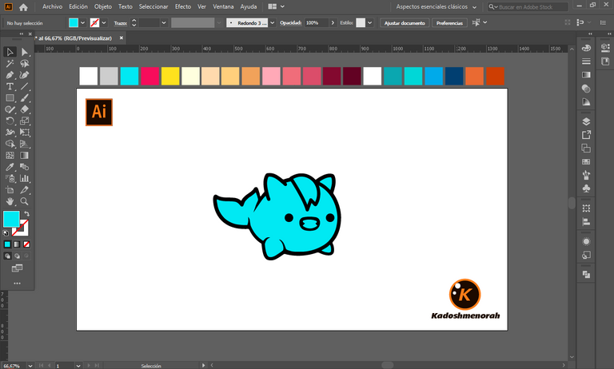This screenshot has height=369, width=614.
Task: Select the Line Segment tool
Action: pos(24,86)
